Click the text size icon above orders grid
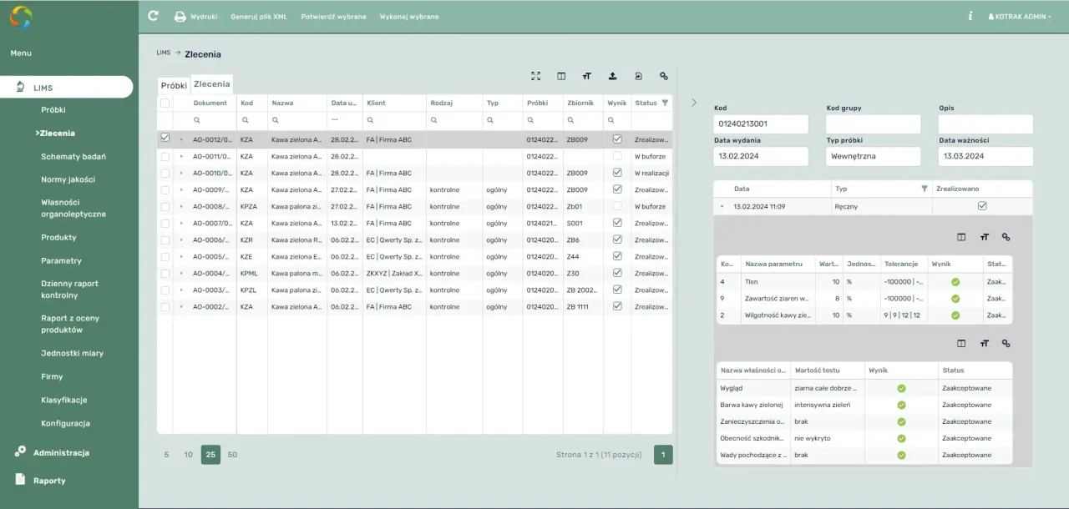Image resolution: width=1069 pixels, height=509 pixels. click(587, 76)
